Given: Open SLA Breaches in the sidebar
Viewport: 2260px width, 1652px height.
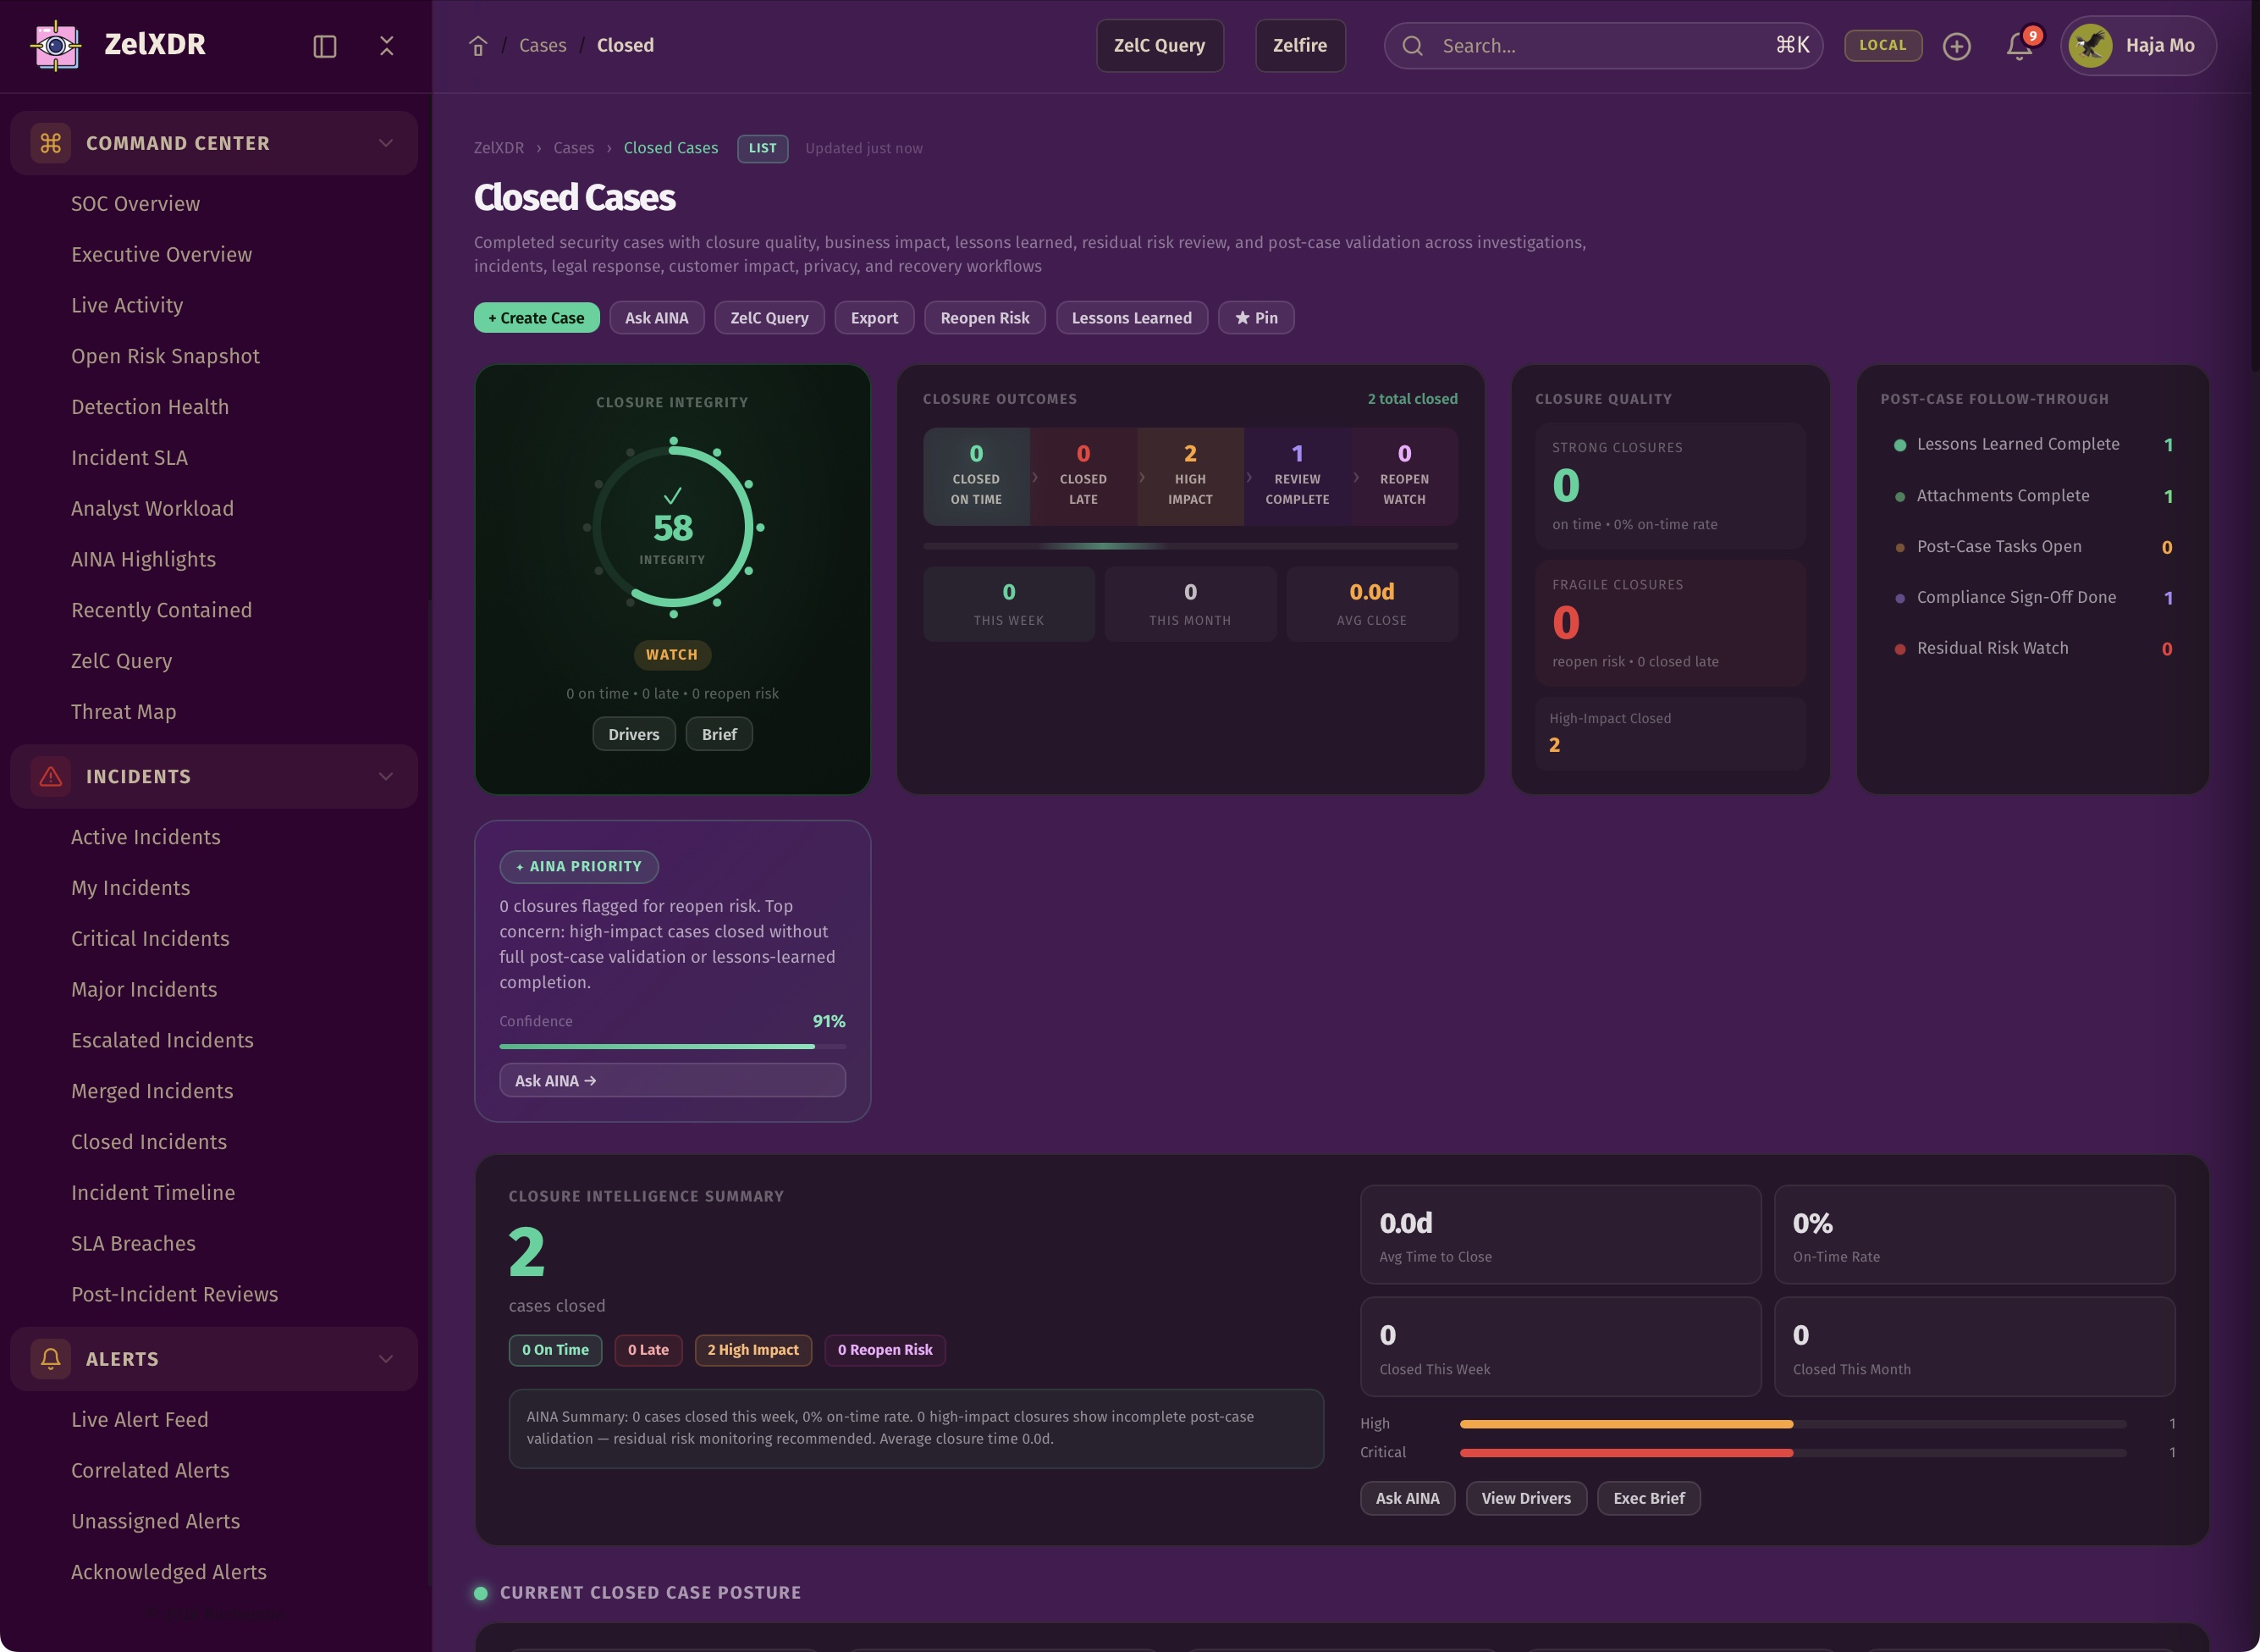Looking at the screenshot, I should pyautogui.click(x=133, y=1243).
